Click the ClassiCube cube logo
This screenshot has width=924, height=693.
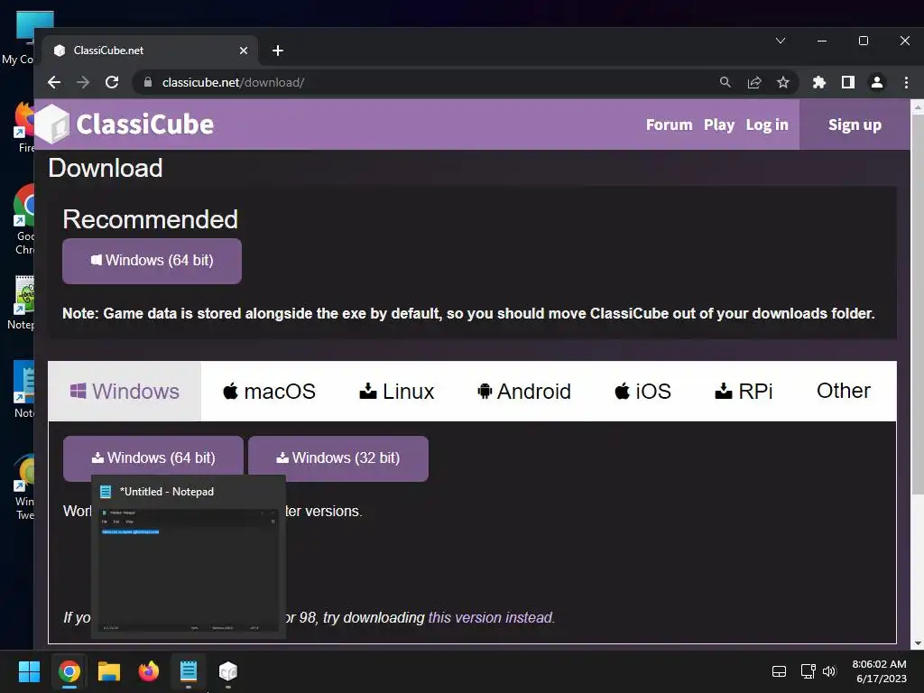pyautogui.click(x=52, y=125)
